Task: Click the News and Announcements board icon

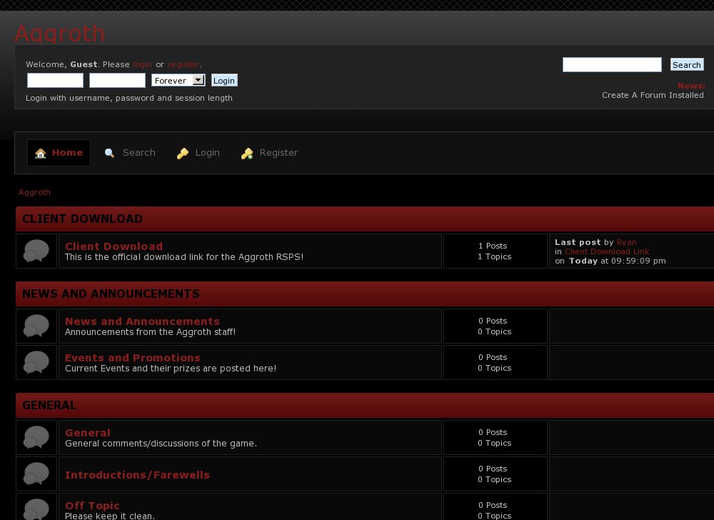Action: [36, 326]
